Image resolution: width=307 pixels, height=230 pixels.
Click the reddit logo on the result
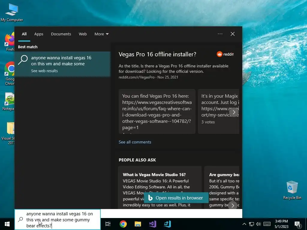tap(225, 54)
